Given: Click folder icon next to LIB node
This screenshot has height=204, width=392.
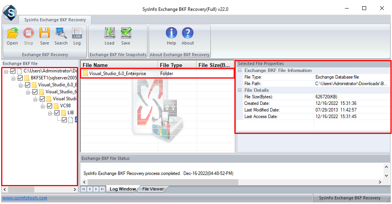Looking at the screenshot, I should pos(63,113).
